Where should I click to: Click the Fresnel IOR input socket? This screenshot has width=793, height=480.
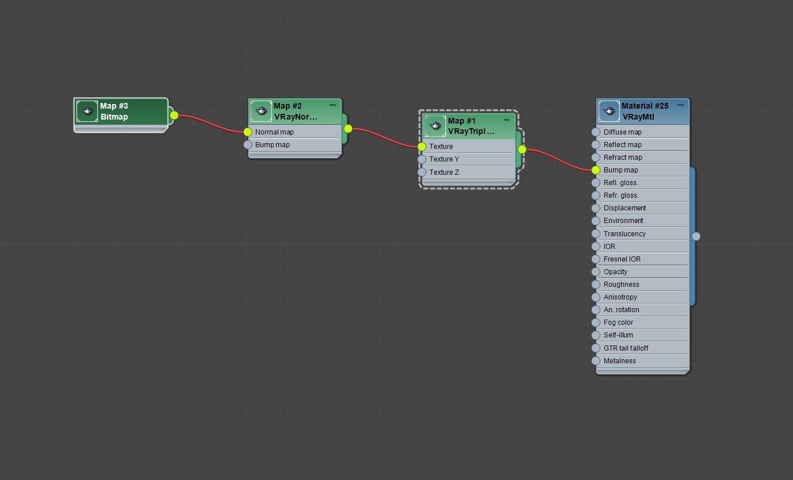tap(596, 259)
